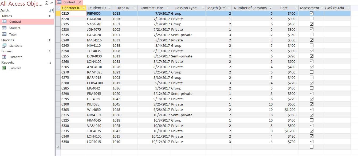
Task: Toggle Assessment checkbox for contract 6350
Action: click(x=312, y=142)
